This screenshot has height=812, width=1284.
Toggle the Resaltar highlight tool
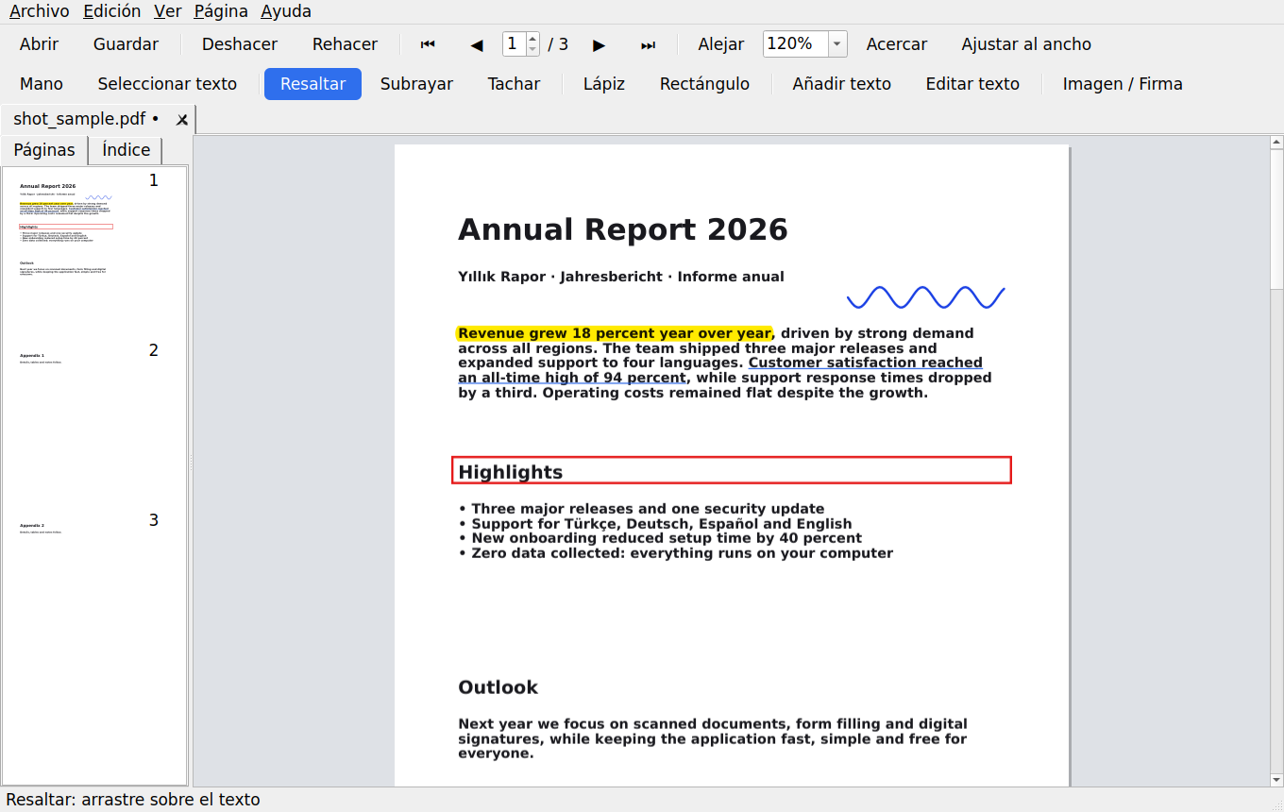click(x=313, y=84)
